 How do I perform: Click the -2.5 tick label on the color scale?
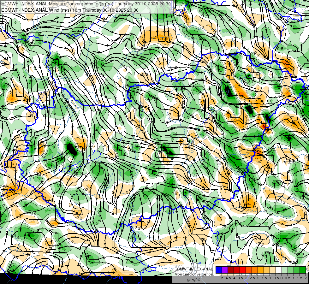click(x=252, y=278)
